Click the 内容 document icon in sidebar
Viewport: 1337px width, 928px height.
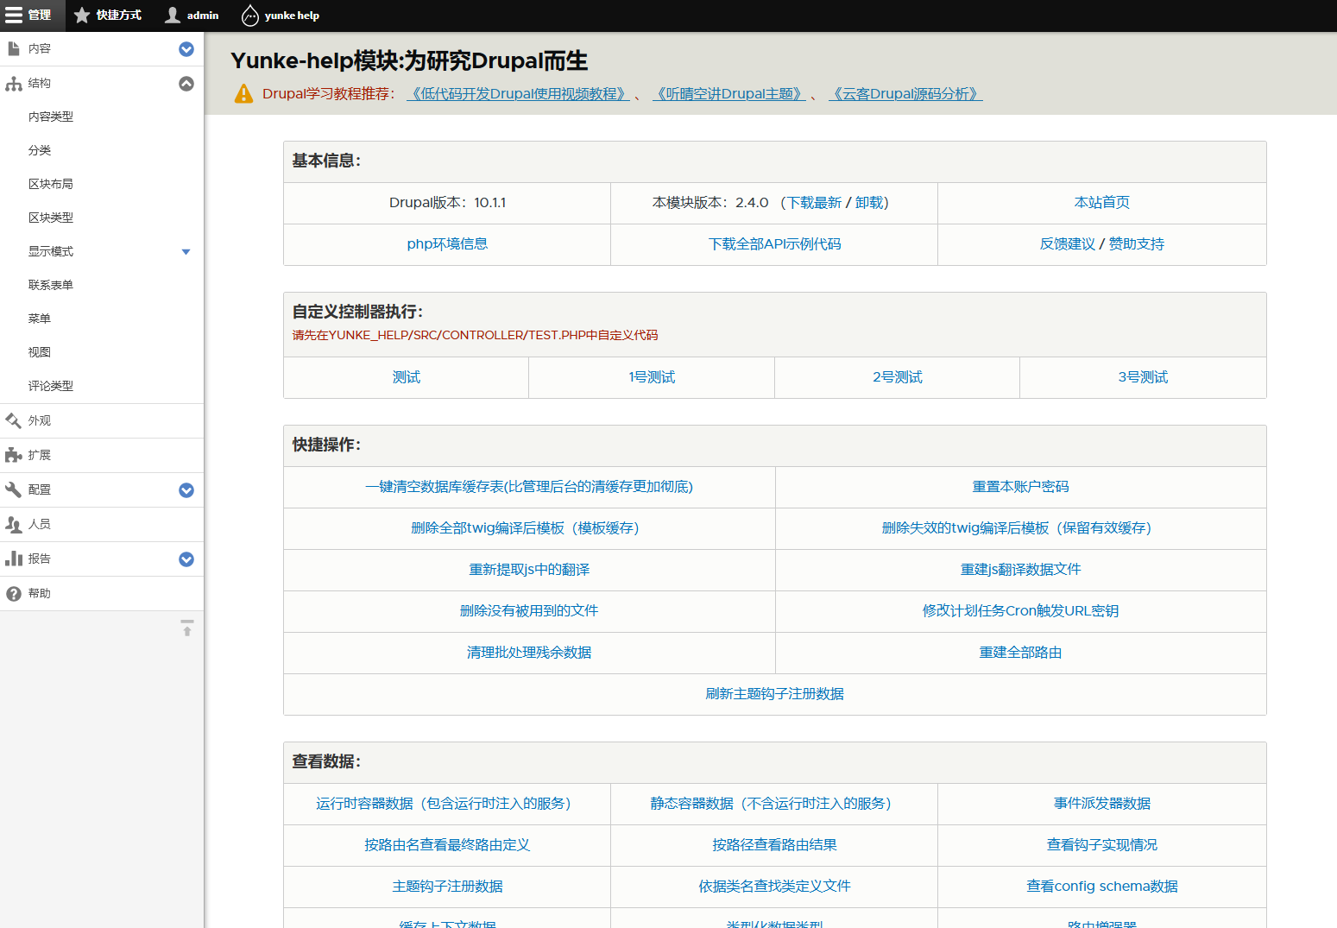pyautogui.click(x=14, y=48)
